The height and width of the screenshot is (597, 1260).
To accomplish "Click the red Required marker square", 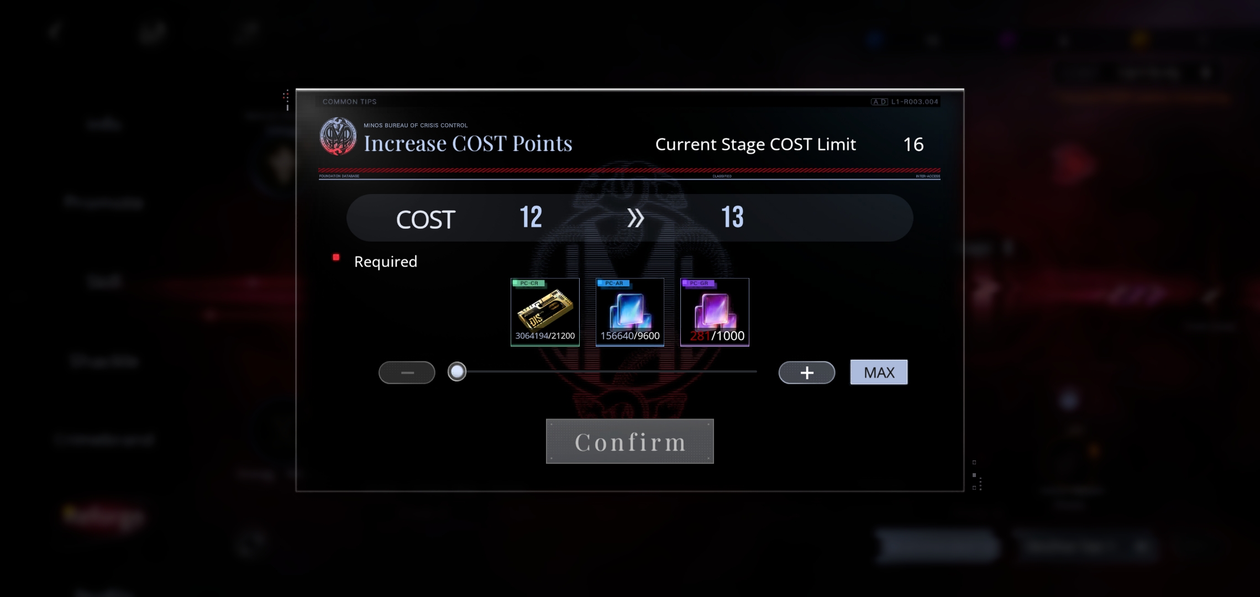I will click(336, 257).
